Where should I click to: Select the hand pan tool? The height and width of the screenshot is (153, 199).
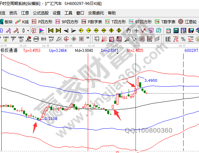point(128,31)
